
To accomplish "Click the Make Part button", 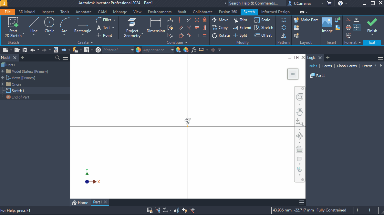I will (x=306, y=20).
